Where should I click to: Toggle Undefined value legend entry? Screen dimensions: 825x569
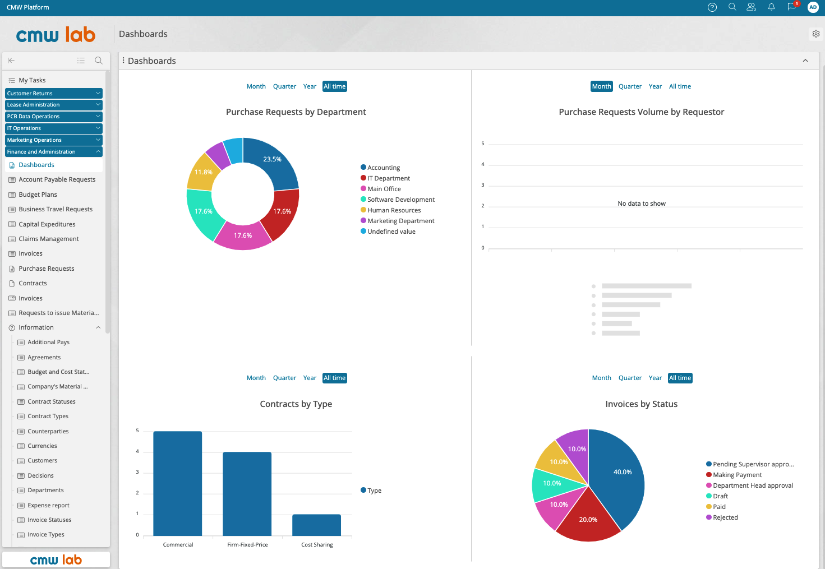[x=388, y=232]
